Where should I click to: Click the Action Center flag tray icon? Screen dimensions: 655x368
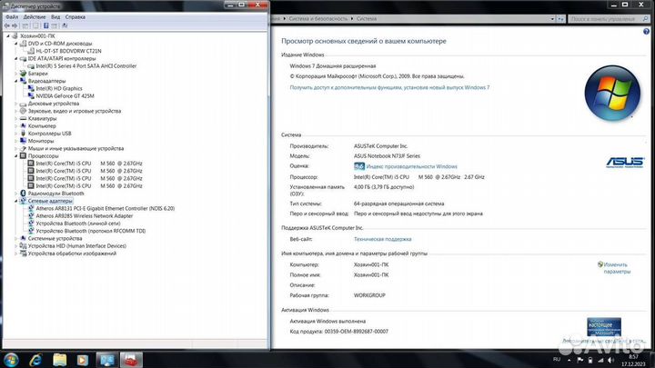pos(580,360)
